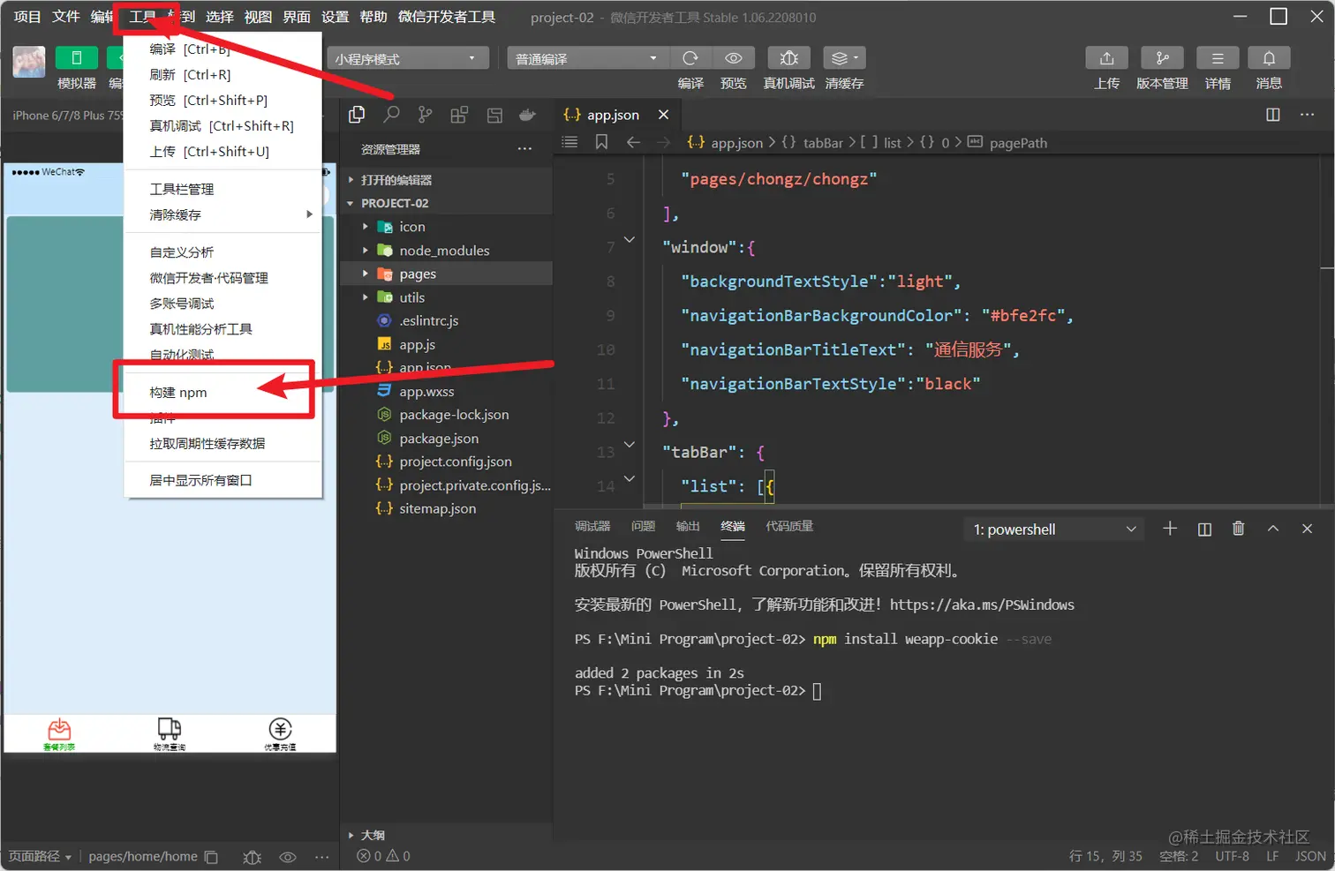The image size is (1335, 871).
Task: Click the 编译 refresh icon in toolbar
Action: tap(690, 58)
